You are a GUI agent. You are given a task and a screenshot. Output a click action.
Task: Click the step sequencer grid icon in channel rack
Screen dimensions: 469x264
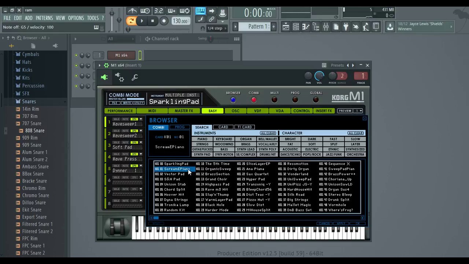tap(237, 39)
